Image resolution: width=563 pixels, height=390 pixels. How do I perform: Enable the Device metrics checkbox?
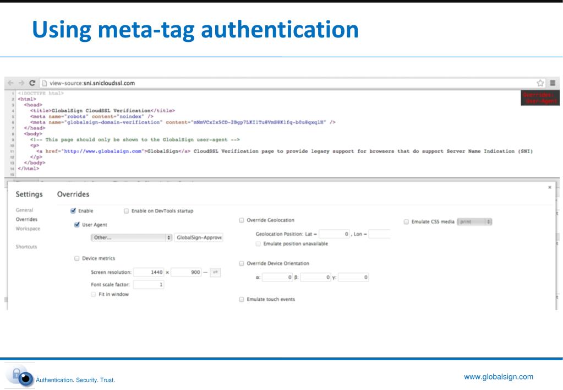click(77, 258)
